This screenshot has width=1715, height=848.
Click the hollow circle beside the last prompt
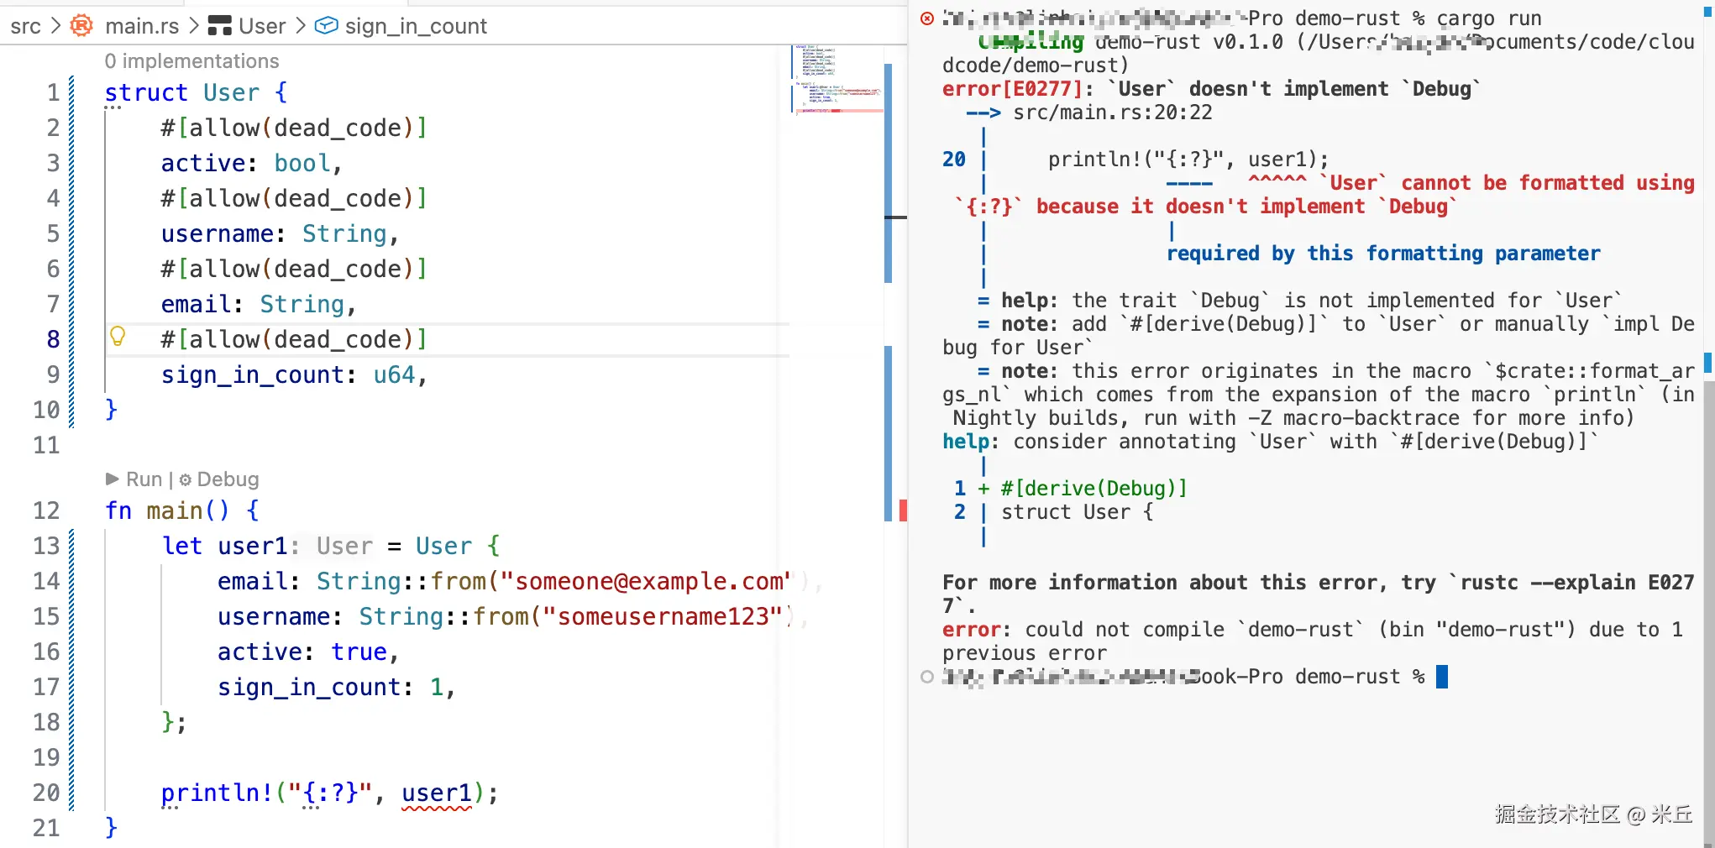tap(927, 677)
